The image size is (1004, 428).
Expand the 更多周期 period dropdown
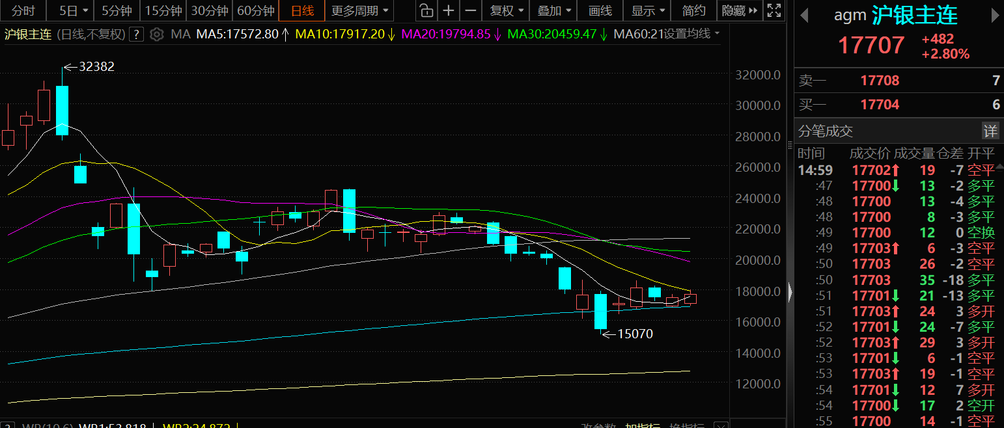pyautogui.click(x=360, y=10)
